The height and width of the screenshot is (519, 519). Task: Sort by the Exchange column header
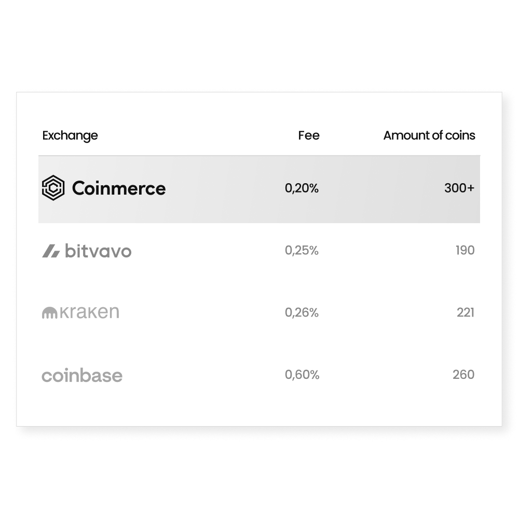70,135
